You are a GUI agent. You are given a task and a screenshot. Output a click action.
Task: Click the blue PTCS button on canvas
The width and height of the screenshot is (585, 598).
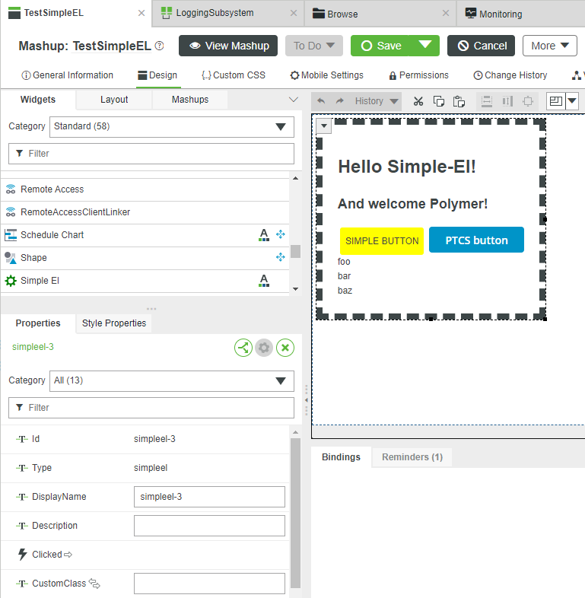click(476, 240)
